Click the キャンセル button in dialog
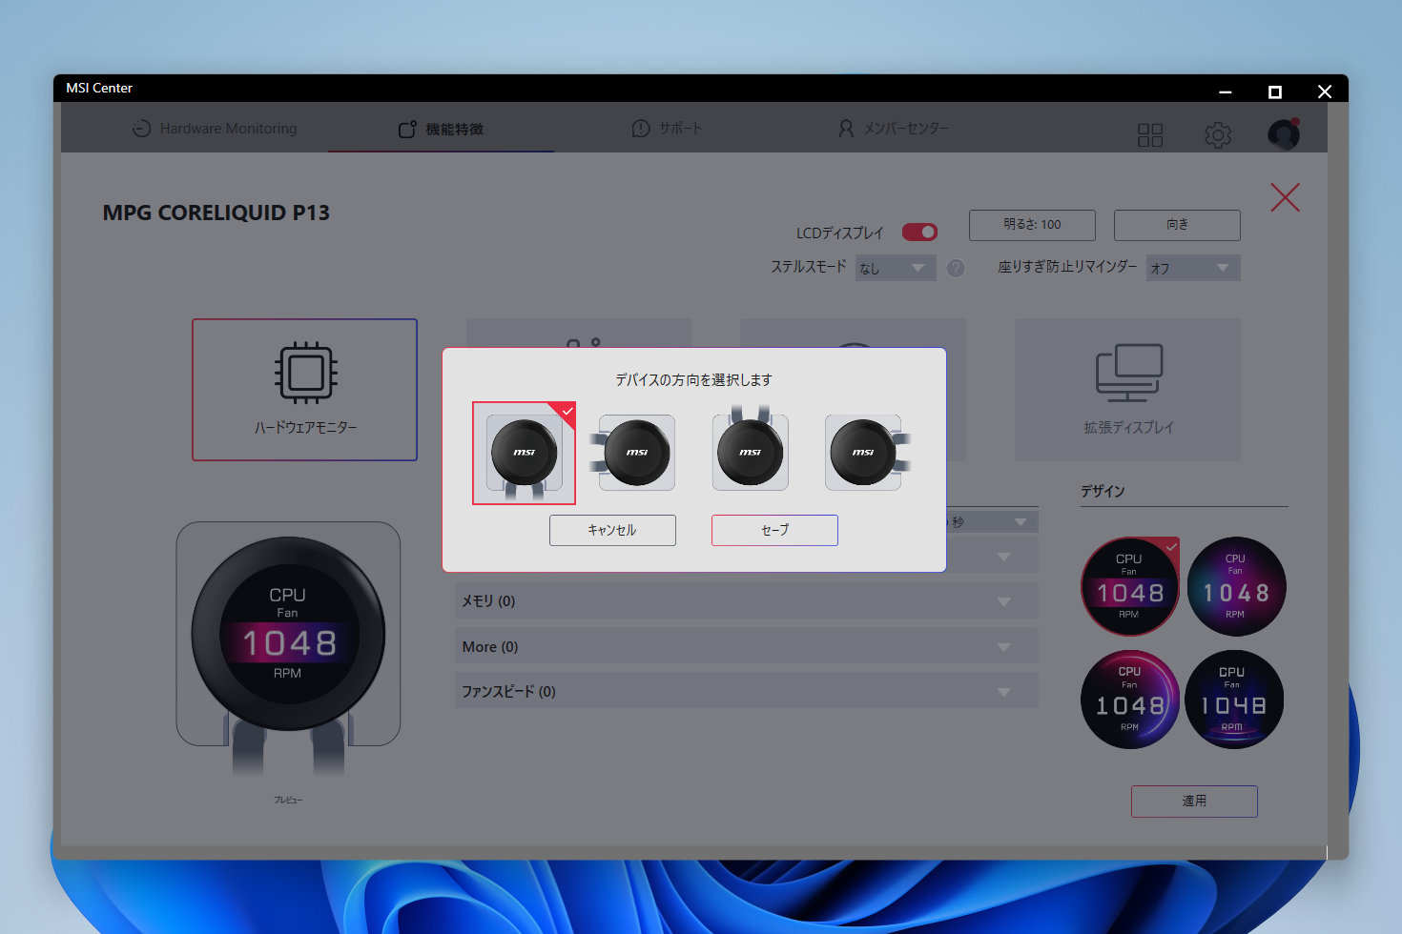This screenshot has width=1402, height=934. tap(612, 530)
